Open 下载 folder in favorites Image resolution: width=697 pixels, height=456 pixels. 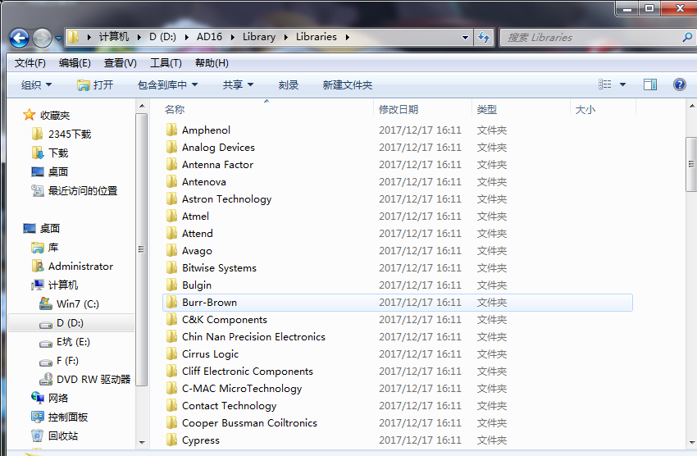coord(50,153)
